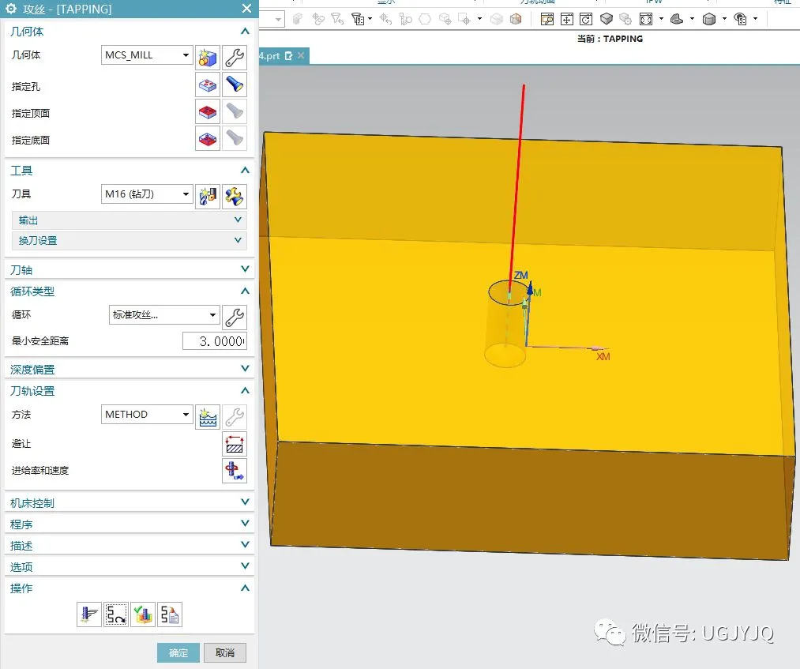The width and height of the screenshot is (800, 669).
Task: Collapse the 循环类型 section
Action: [x=245, y=291]
